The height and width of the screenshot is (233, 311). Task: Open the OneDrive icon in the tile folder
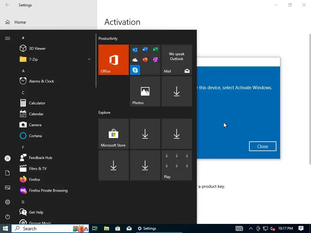135,60
